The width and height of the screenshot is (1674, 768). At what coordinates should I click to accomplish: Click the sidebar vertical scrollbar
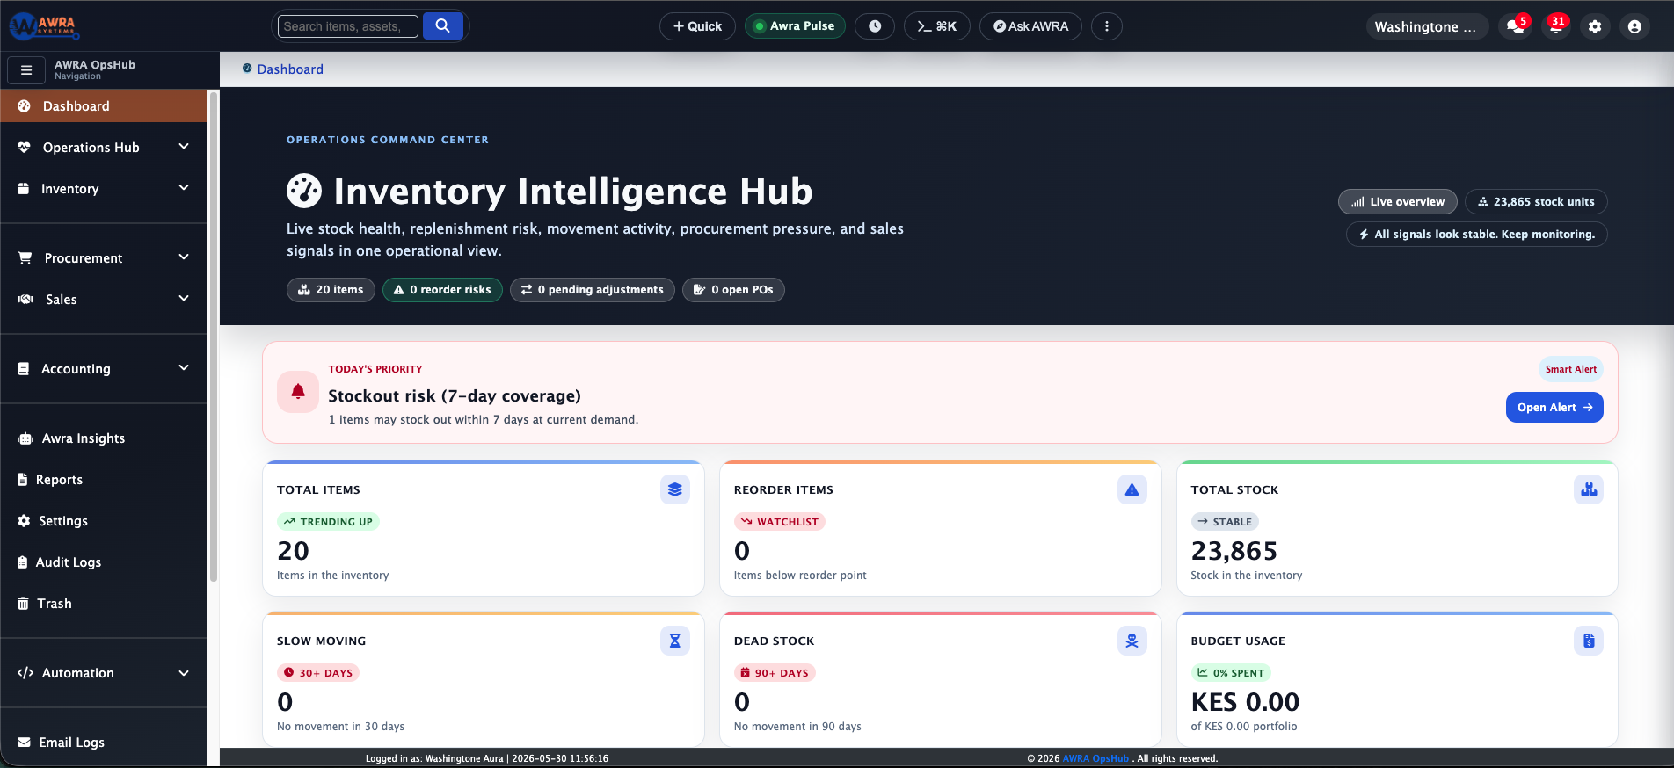[213, 338]
